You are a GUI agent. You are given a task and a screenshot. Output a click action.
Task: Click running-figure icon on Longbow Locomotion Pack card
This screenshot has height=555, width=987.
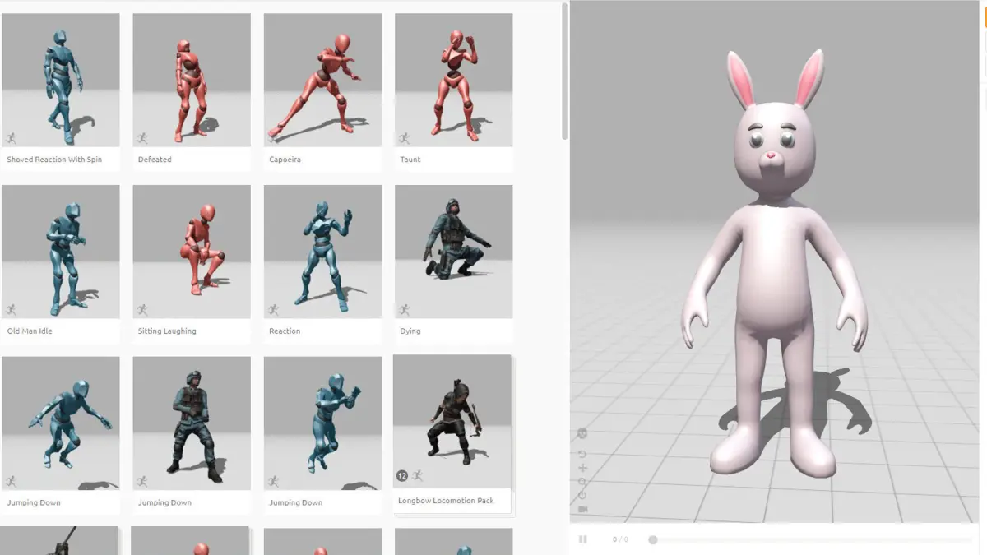click(x=417, y=475)
